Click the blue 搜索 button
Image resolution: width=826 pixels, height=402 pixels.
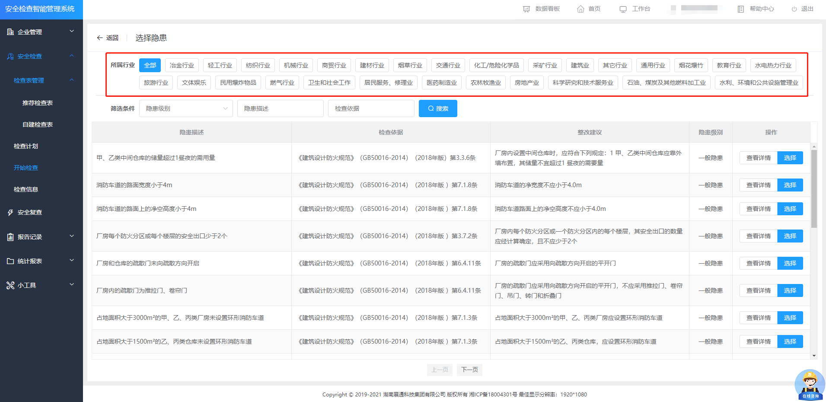[x=437, y=108]
